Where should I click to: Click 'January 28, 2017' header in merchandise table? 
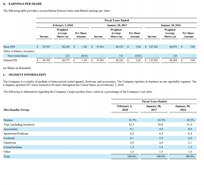[154, 108]
